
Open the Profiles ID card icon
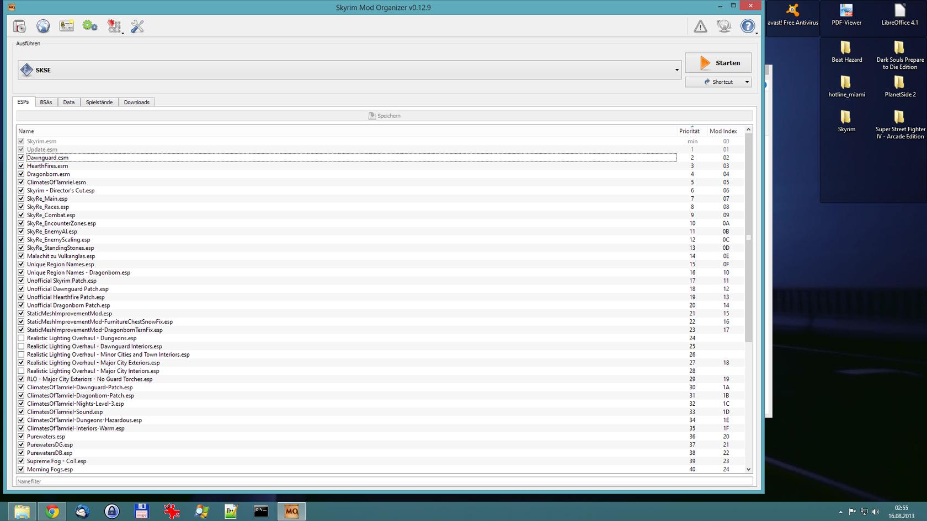67,26
